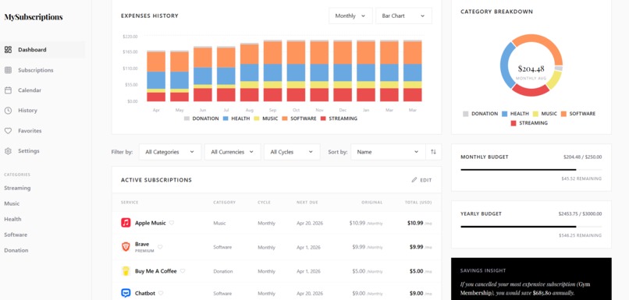The image size is (629, 300).
Task: Click the Apple Music service name
Action: tap(151, 223)
